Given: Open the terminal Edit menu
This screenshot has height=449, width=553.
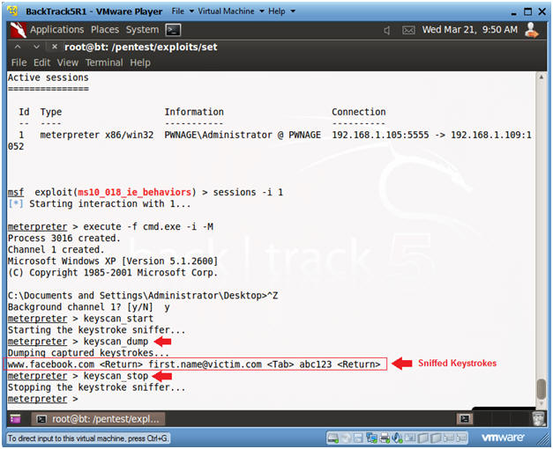Looking at the screenshot, I should coord(42,63).
